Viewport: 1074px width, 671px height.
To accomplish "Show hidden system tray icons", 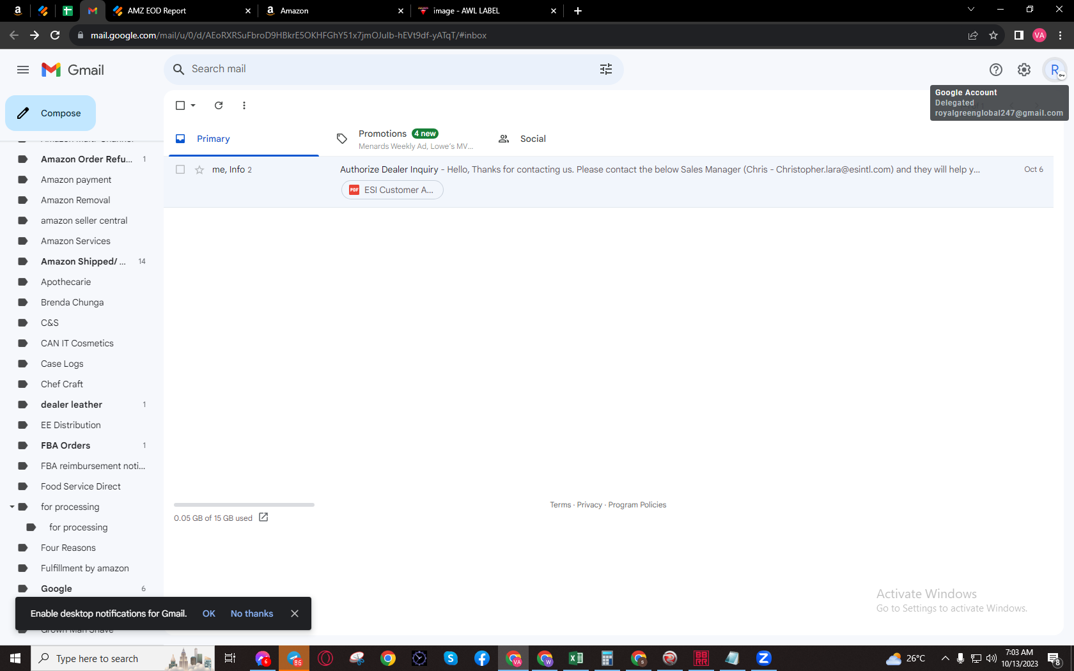I will click(945, 658).
